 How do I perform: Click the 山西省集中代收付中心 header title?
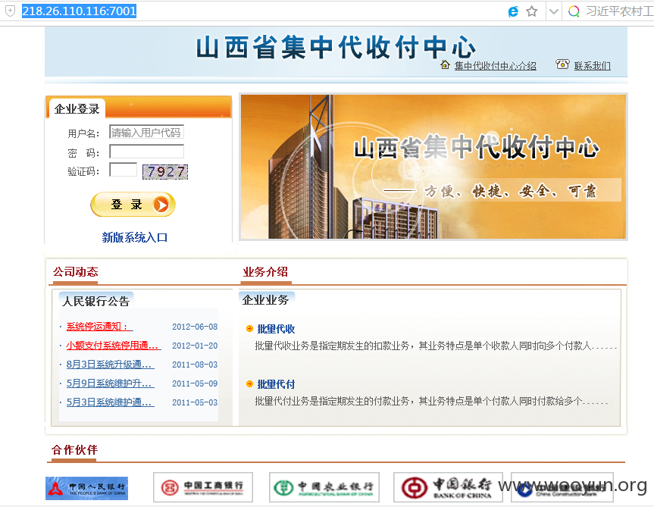coord(336,47)
